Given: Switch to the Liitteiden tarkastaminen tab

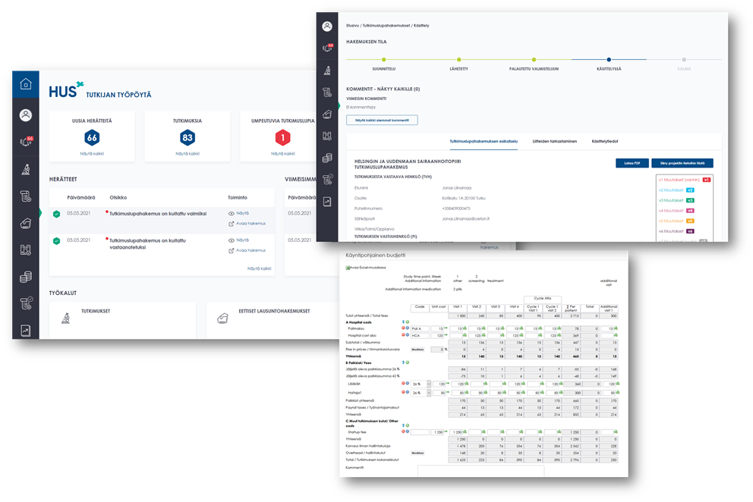Looking at the screenshot, I should 544,141.
